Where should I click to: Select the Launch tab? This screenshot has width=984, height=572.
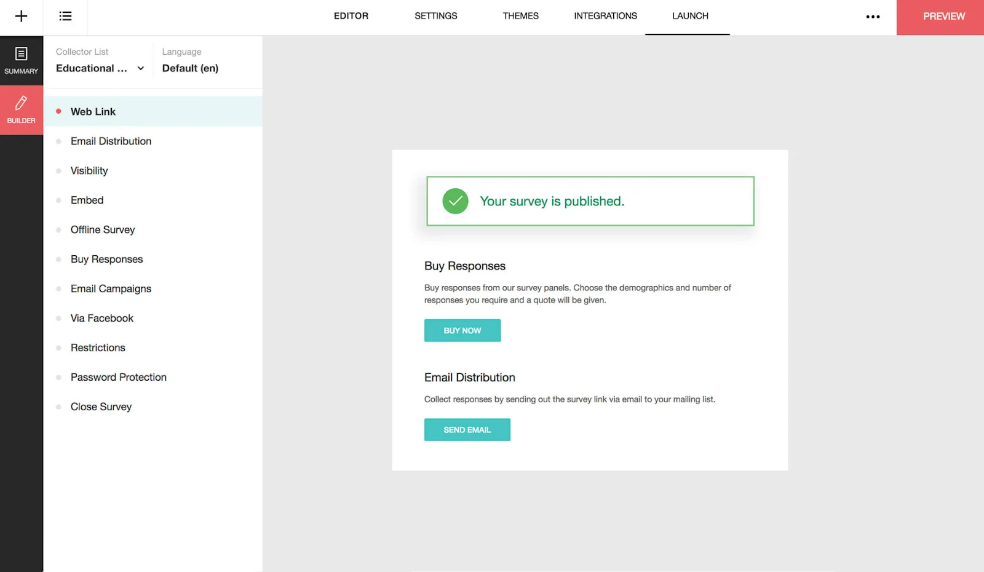point(690,16)
